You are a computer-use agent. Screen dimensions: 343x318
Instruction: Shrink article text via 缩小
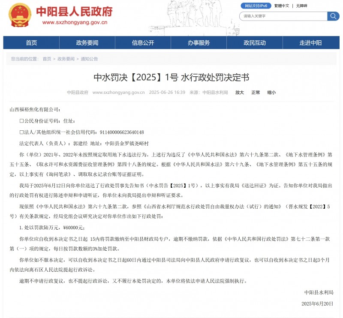pyautogui.click(x=271, y=92)
